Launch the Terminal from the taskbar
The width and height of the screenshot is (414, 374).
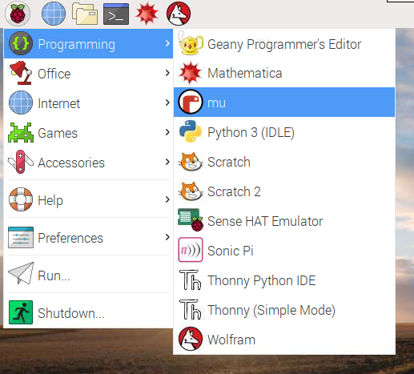coord(116,14)
